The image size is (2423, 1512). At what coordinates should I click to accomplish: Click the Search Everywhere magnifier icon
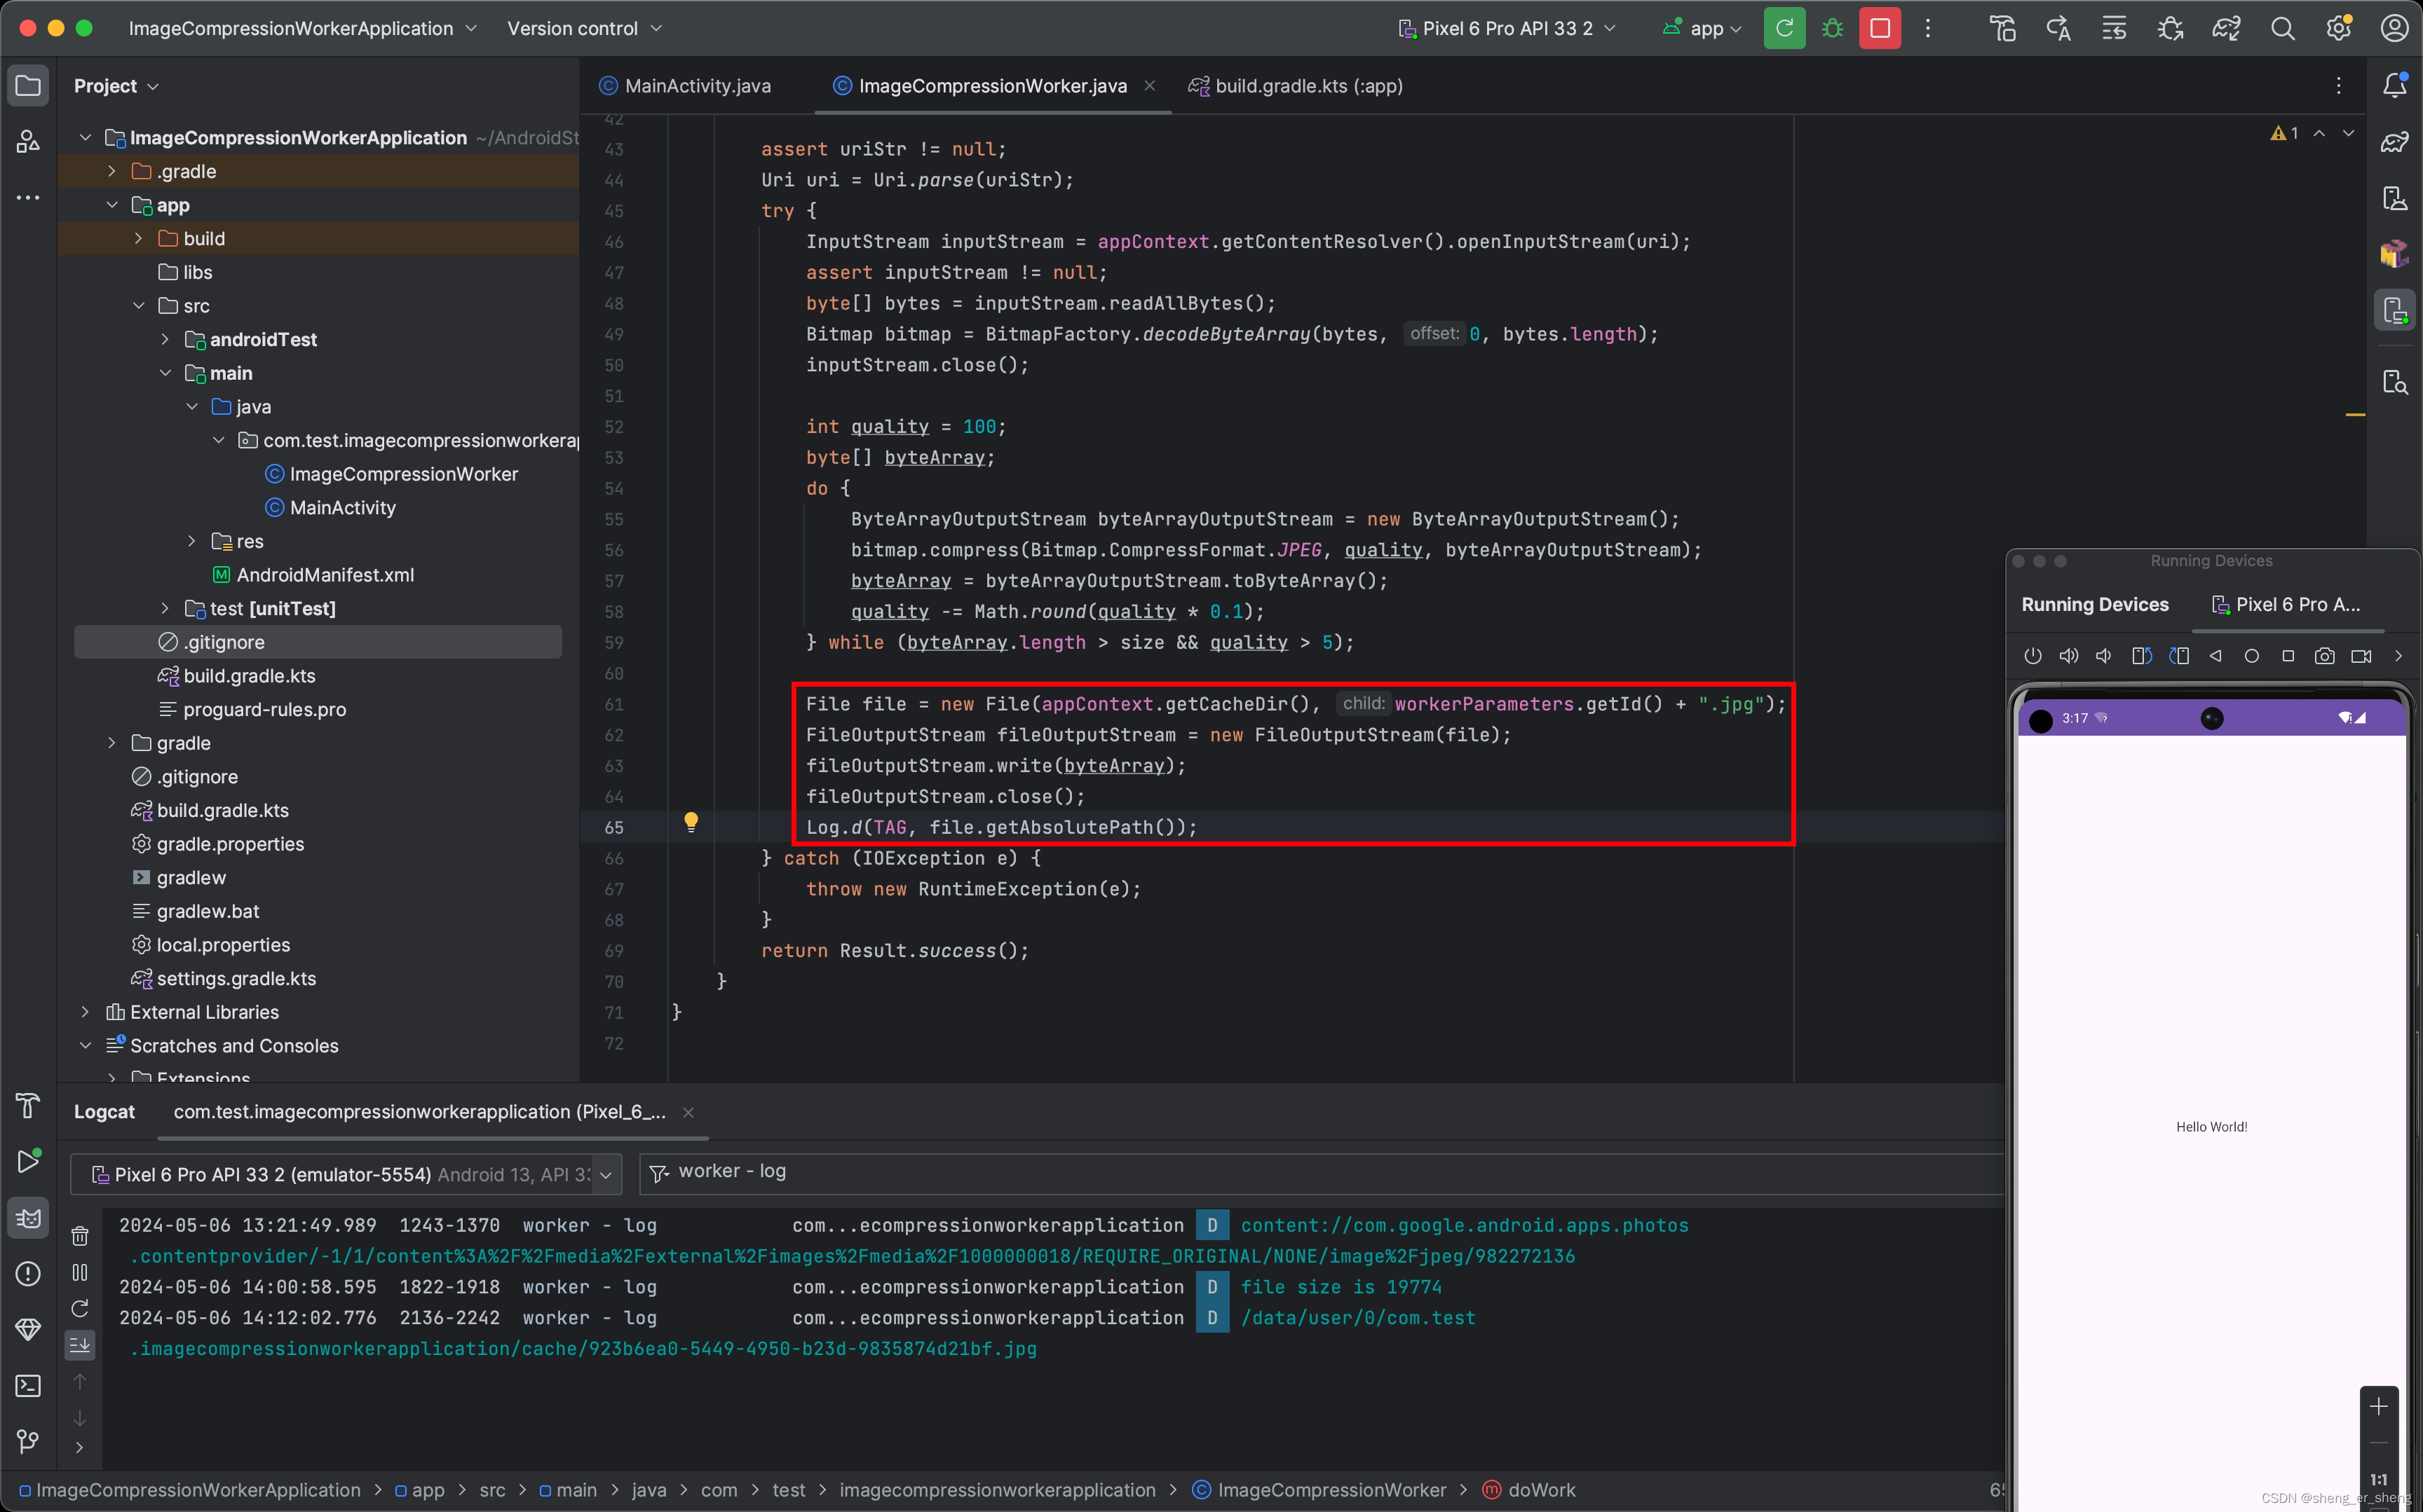pyautogui.click(x=2282, y=28)
